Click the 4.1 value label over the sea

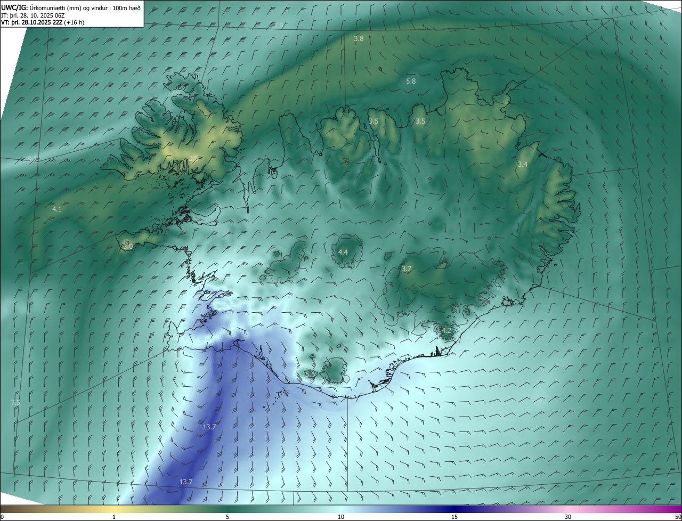point(57,209)
